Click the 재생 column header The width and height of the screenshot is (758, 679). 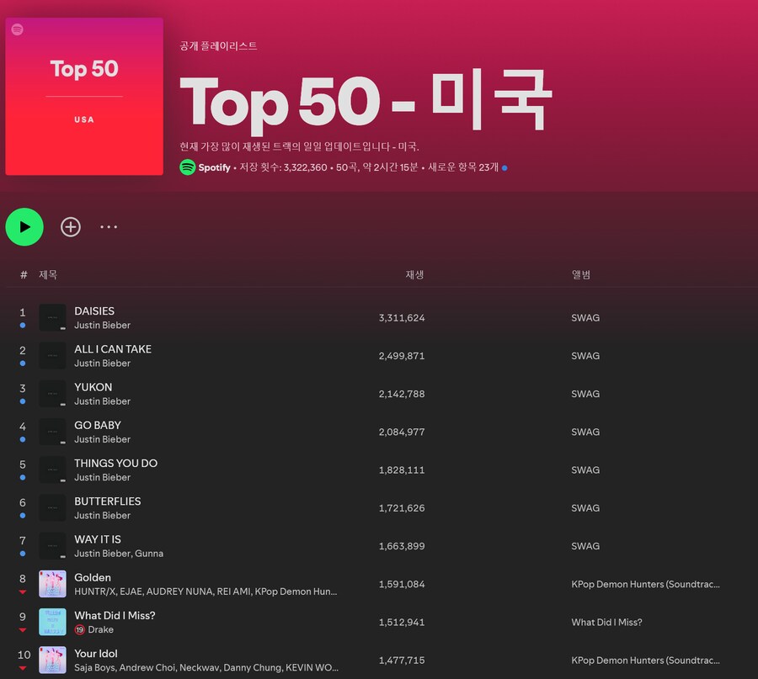414,274
